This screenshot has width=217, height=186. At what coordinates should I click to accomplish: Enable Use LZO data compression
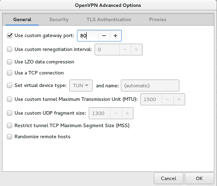pos(10,62)
